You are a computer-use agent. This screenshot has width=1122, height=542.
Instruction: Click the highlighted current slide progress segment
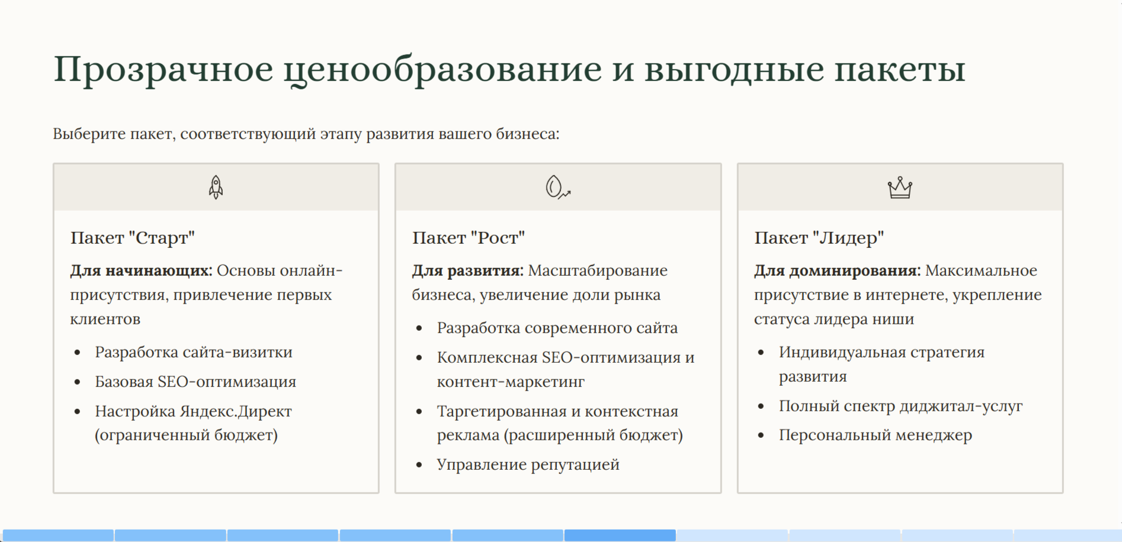coord(620,535)
